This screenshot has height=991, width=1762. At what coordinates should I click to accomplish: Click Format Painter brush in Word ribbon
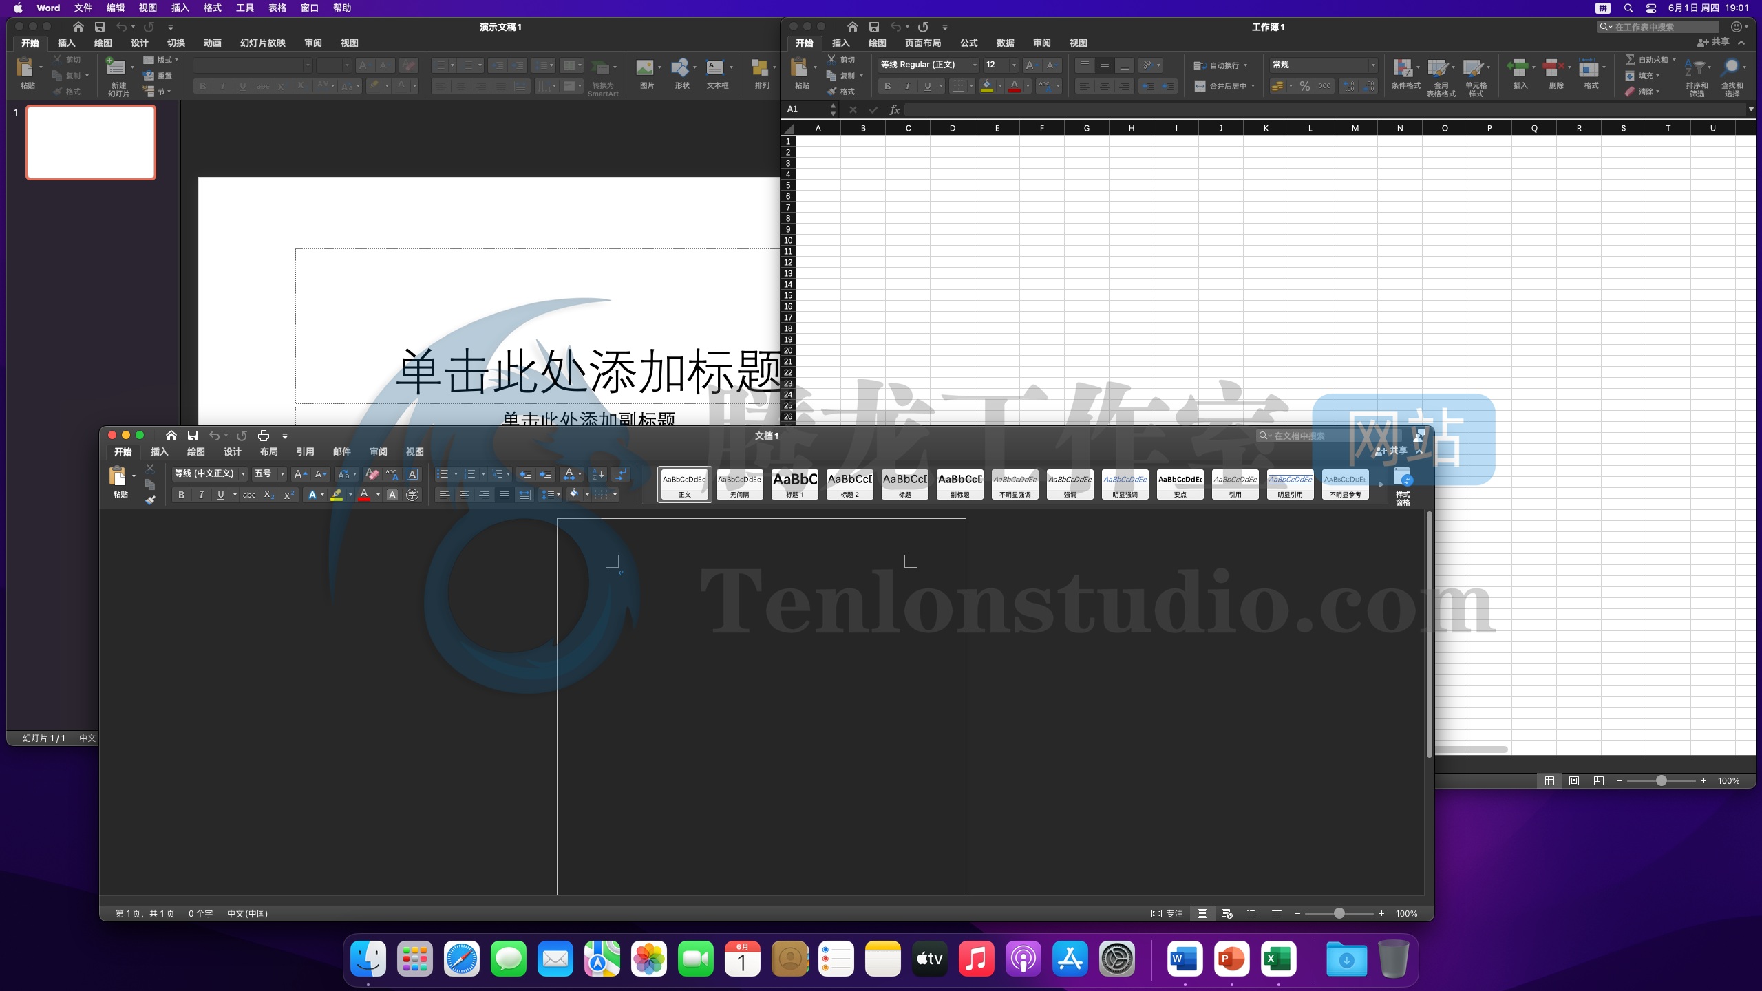pyautogui.click(x=150, y=501)
